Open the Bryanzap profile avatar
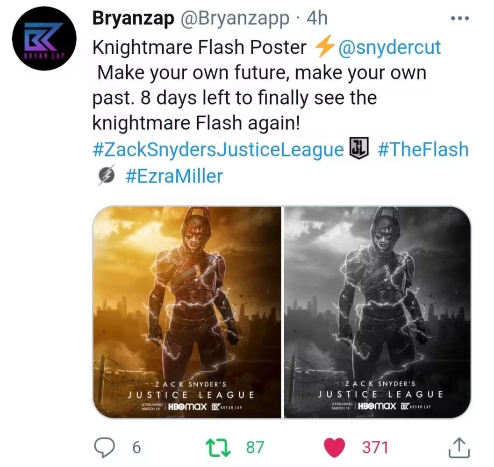 pos(44,38)
